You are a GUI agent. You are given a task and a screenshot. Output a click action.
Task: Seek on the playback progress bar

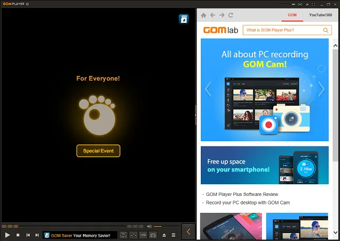(73, 227)
